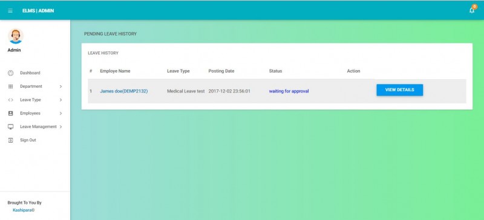Click the LEAVE HISTORY card heading

click(x=103, y=53)
